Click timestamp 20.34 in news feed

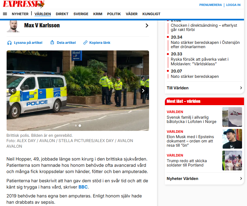pyautogui.click(x=176, y=37)
